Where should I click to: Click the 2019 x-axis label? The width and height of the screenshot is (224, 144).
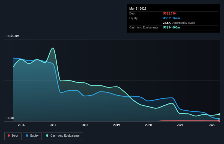coord(117,125)
